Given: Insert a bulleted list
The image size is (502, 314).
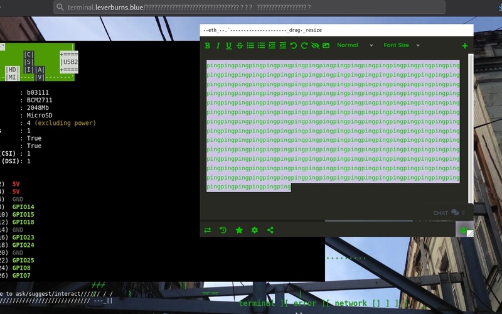Looking at the screenshot, I should [x=261, y=45].
